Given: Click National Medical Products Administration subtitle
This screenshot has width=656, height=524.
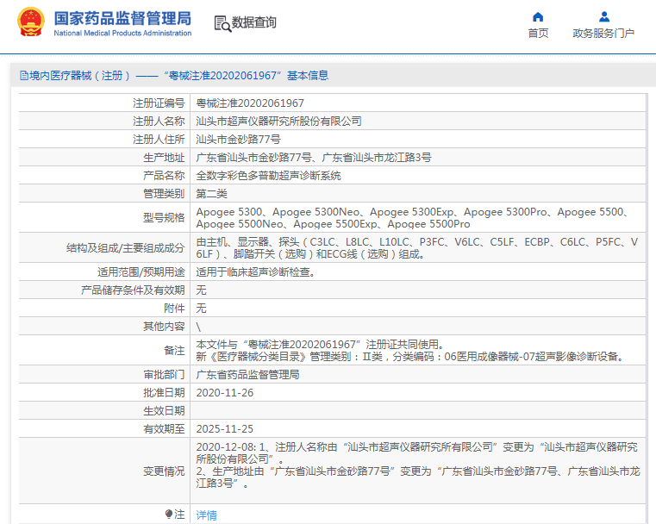Looking at the screenshot, I should pyautogui.click(x=122, y=33).
